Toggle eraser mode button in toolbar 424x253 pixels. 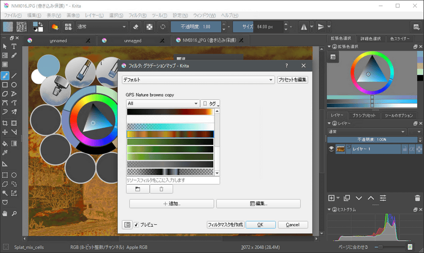click(x=136, y=27)
